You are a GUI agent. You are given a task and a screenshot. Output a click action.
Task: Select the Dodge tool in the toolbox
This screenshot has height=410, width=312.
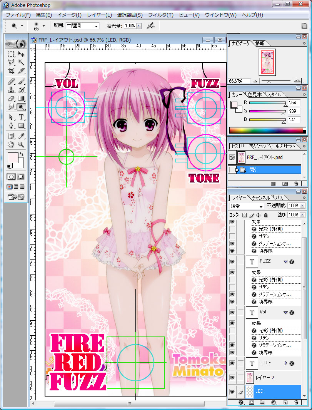[21, 107]
